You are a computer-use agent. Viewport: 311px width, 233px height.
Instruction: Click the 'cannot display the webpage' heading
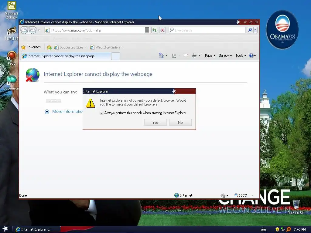(98, 74)
